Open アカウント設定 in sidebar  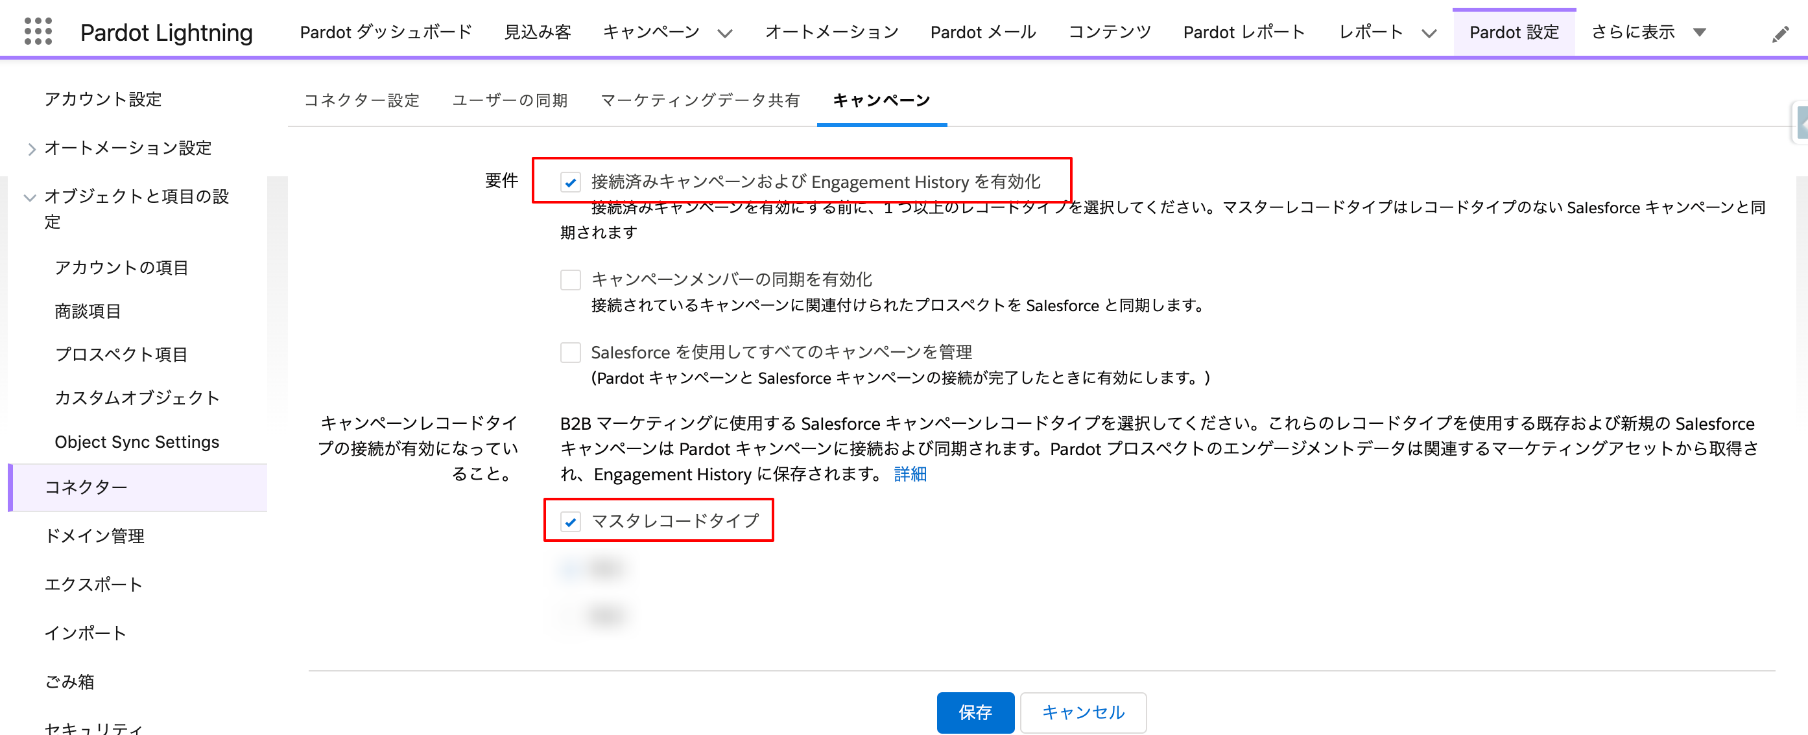[x=103, y=99]
